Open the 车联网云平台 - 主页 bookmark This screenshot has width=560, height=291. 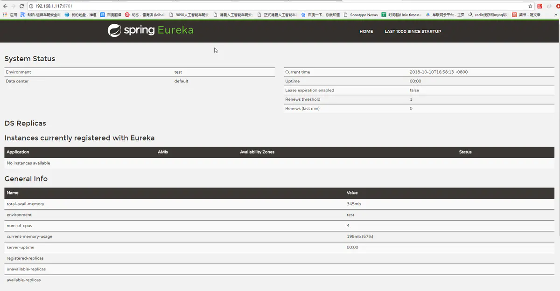pos(445,14)
